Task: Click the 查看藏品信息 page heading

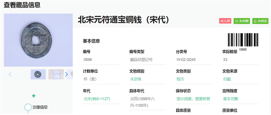Action: tap(22, 5)
